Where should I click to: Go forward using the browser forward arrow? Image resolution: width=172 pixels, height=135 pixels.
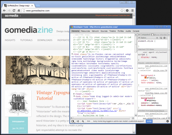[x=9, y=11]
